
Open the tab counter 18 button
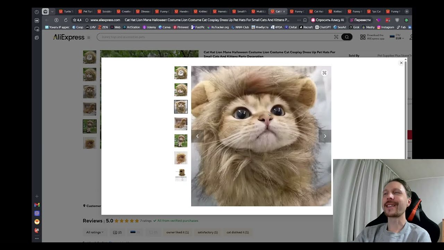tap(45, 11)
